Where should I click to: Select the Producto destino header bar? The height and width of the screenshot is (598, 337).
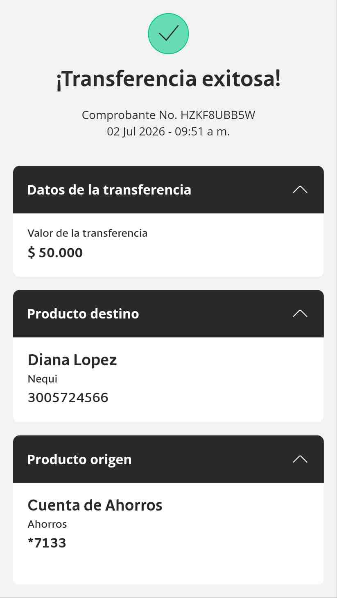tap(168, 314)
